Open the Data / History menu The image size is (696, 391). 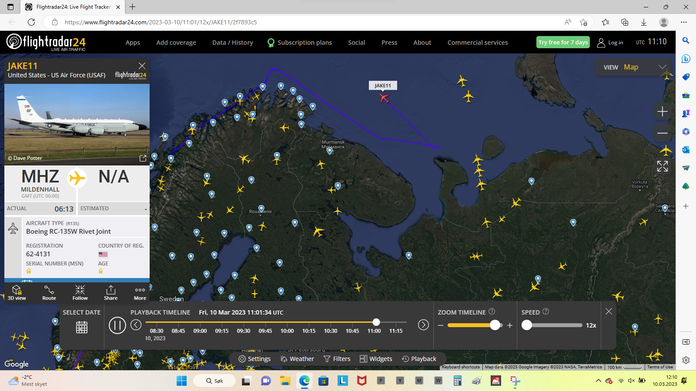(233, 43)
